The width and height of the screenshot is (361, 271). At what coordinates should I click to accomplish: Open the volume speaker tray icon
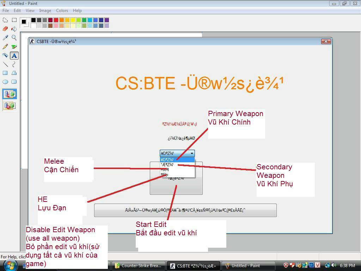coord(334,265)
